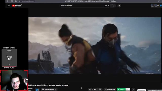Click the НА ОБЗОР ЗАЙЧИКА goal label
The image size is (162, 91).
coord(9,48)
